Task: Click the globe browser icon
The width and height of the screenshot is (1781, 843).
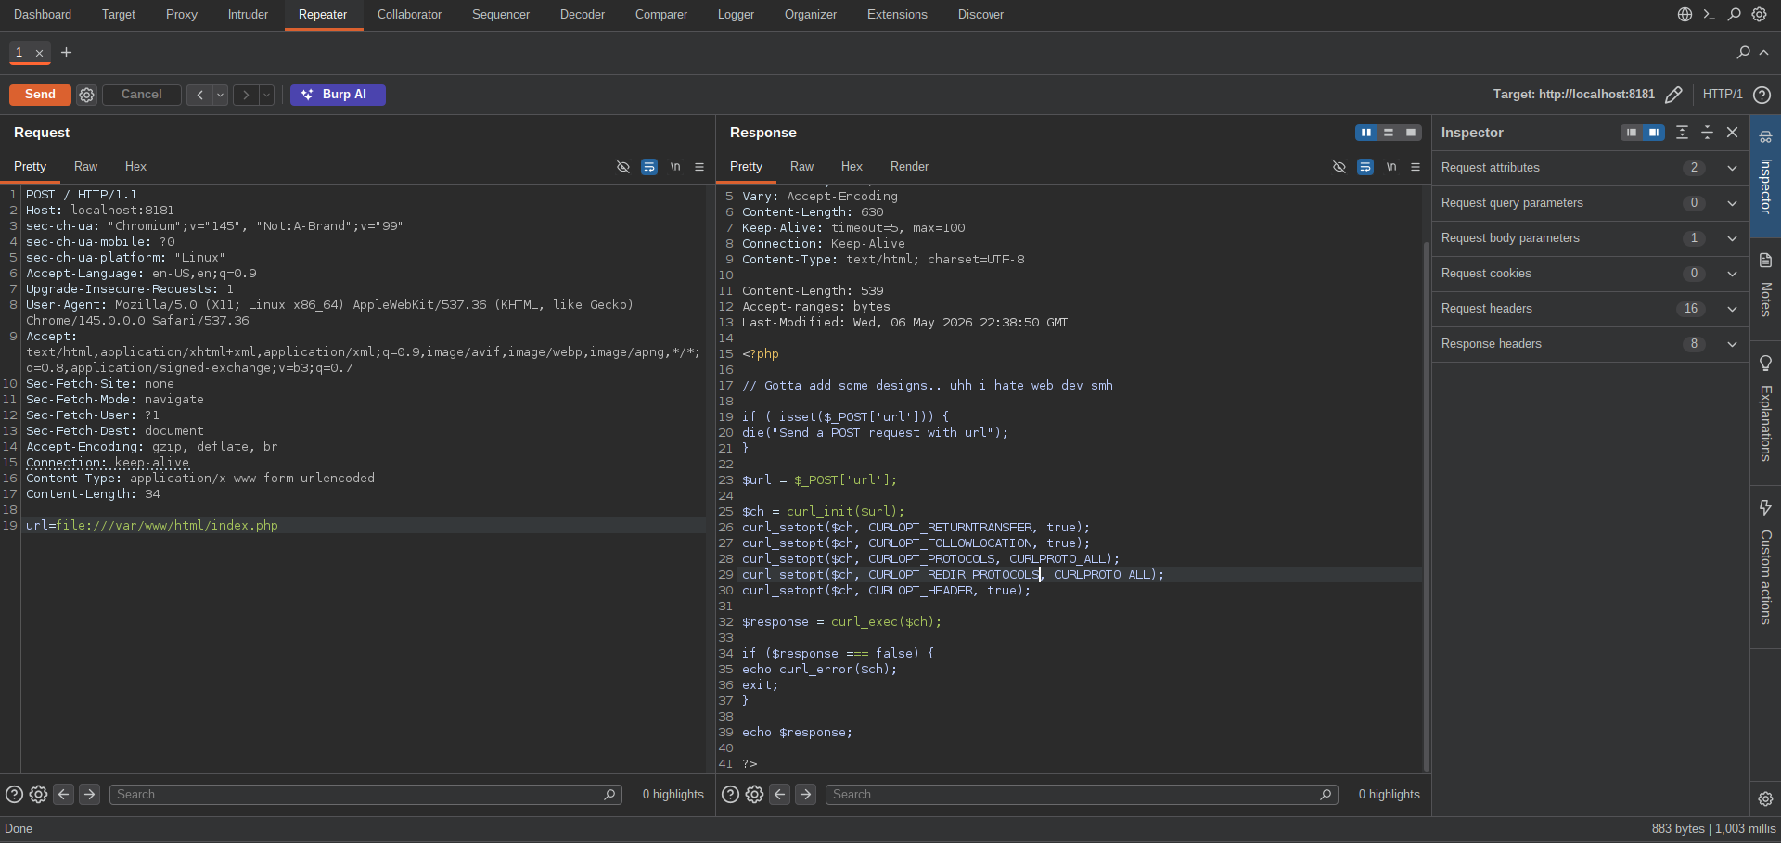Action: click(x=1685, y=15)
